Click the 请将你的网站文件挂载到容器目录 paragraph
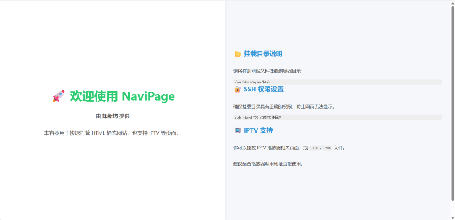Screen dimensions: 455x220 pos(268,71)
